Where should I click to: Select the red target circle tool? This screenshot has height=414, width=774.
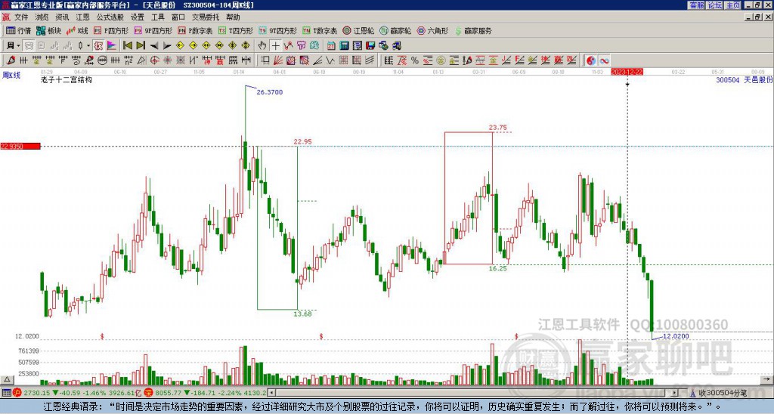coord(154,60)
